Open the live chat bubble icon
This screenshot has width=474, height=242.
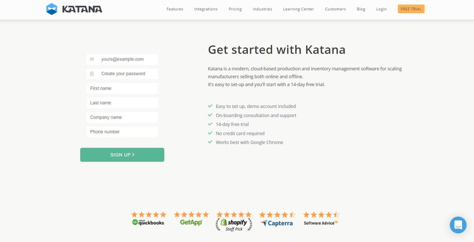458,225
